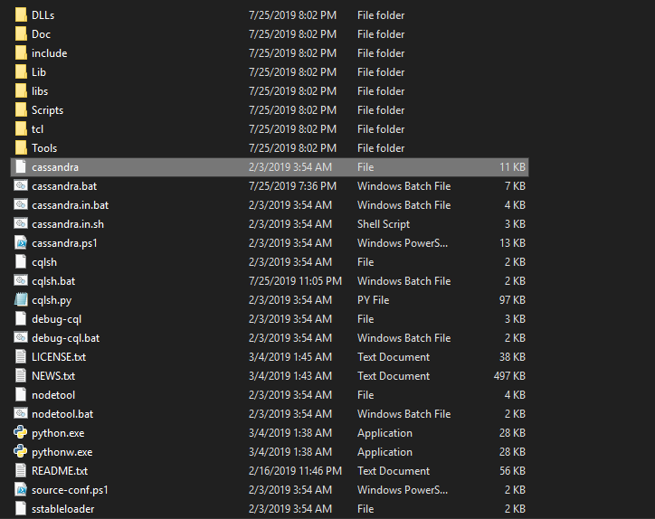The image size is (655, 519).
Task: Click the batch icon of debug-cql.bat
Action: tap(21, 337)
